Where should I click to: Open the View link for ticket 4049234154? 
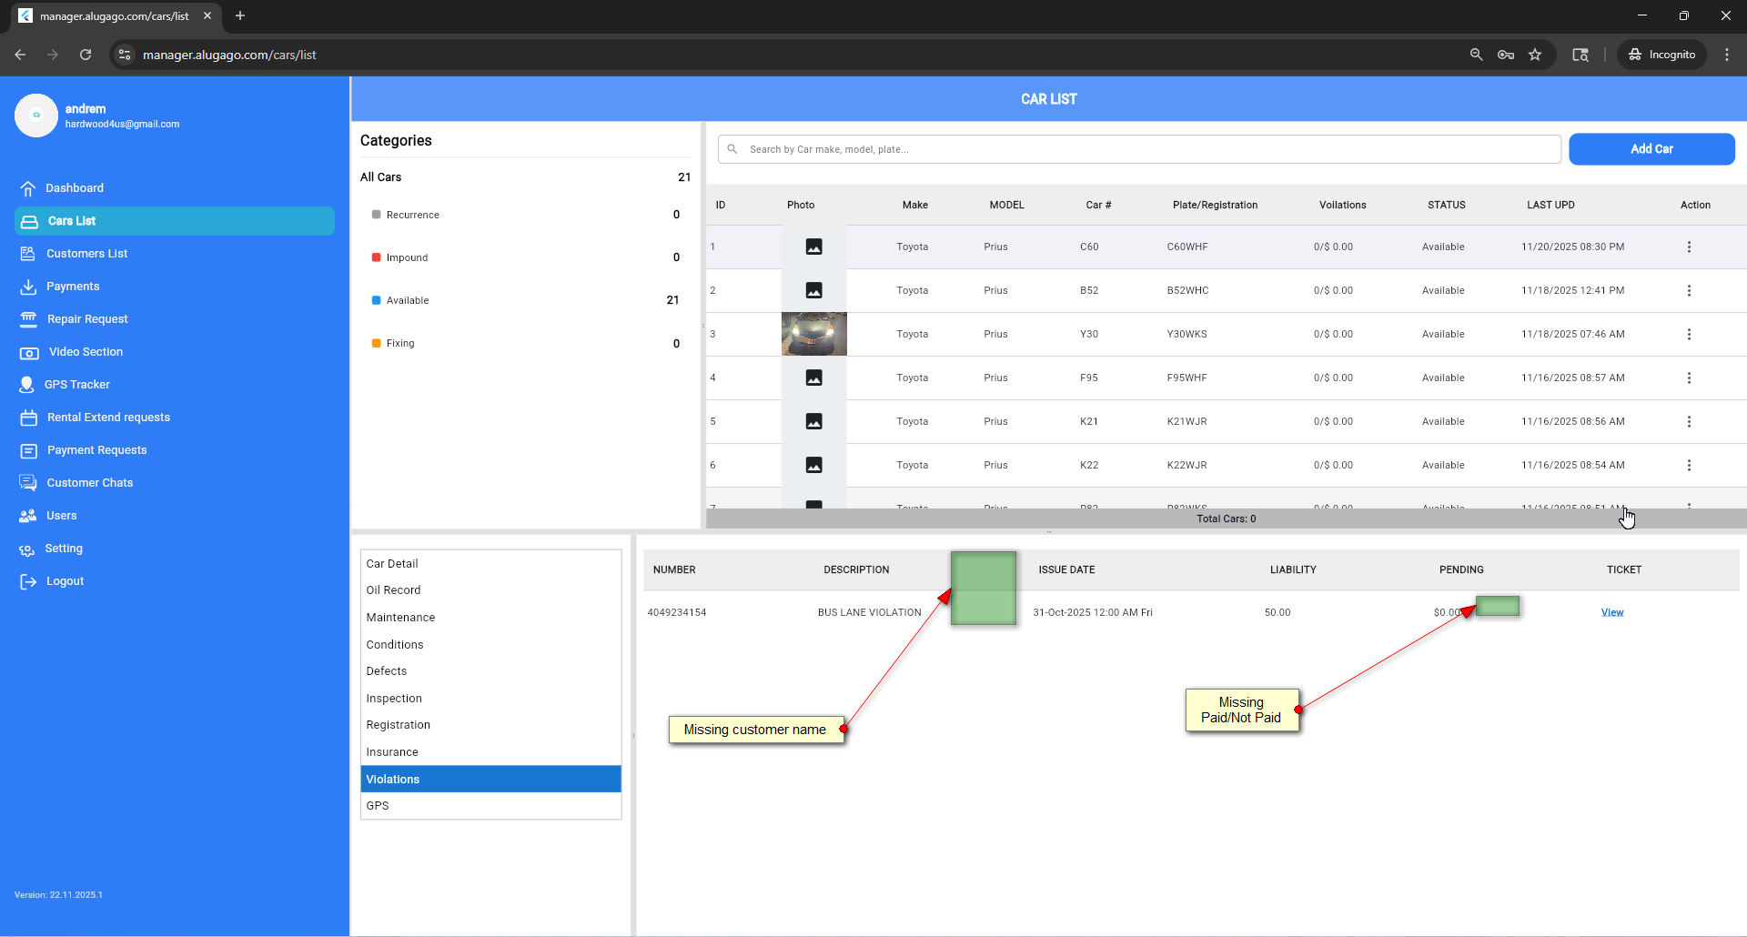(x=1611, y=612)
